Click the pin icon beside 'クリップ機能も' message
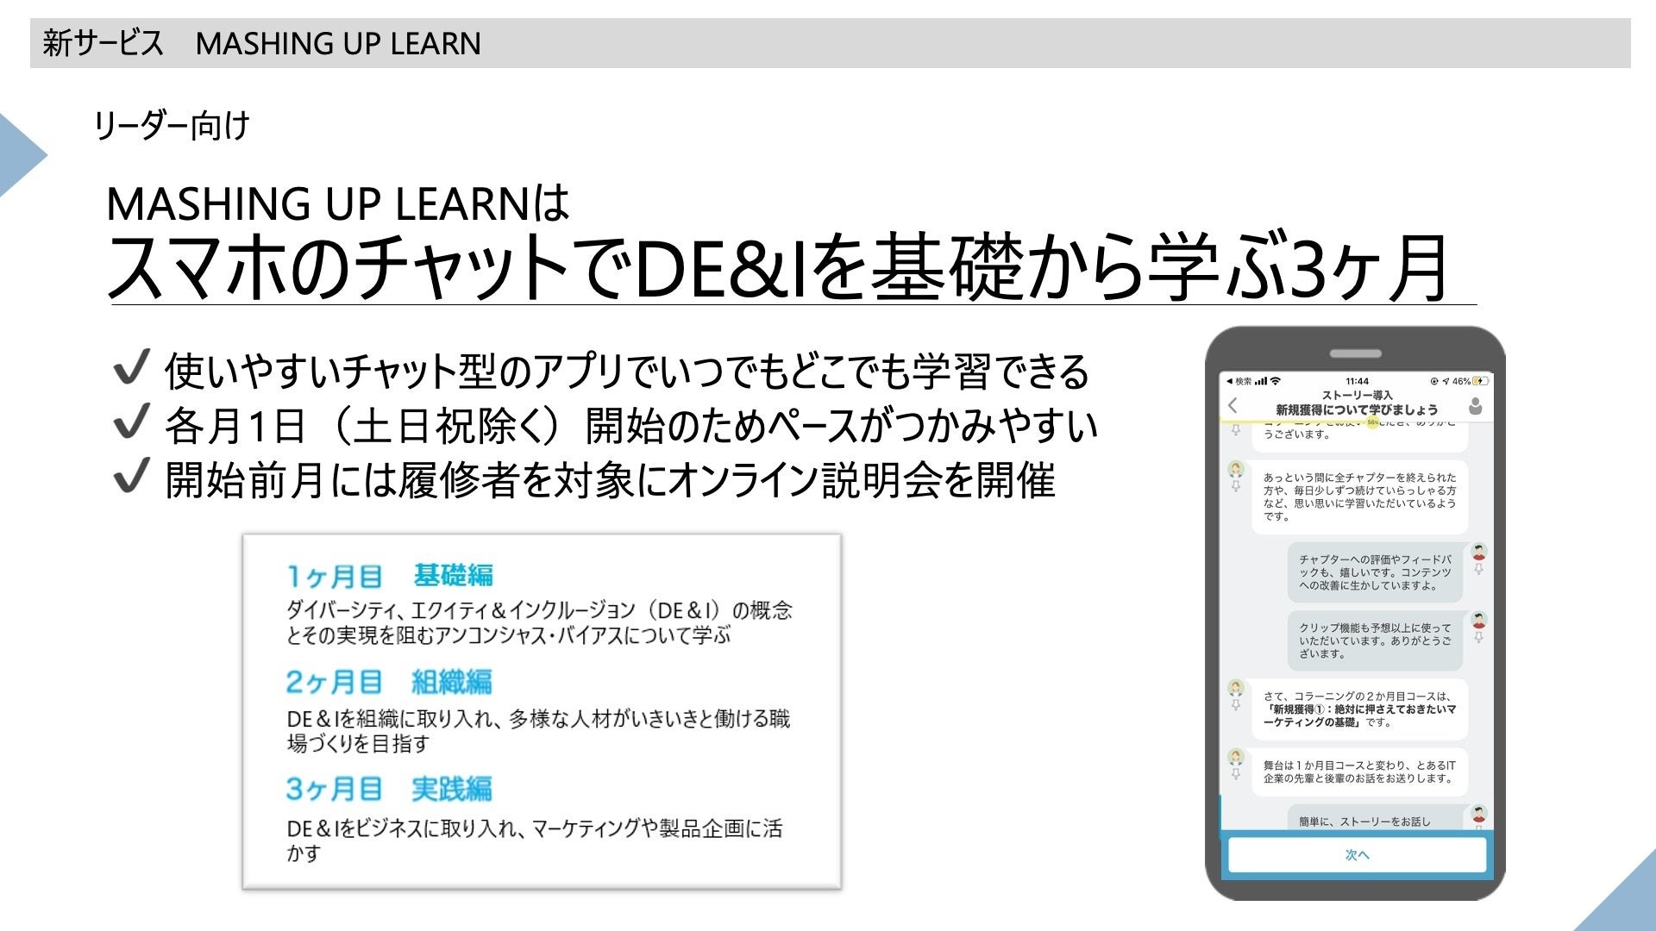 (1478, 638)
